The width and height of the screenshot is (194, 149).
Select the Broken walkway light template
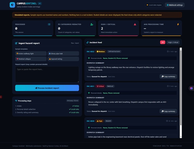coord(31,54)
